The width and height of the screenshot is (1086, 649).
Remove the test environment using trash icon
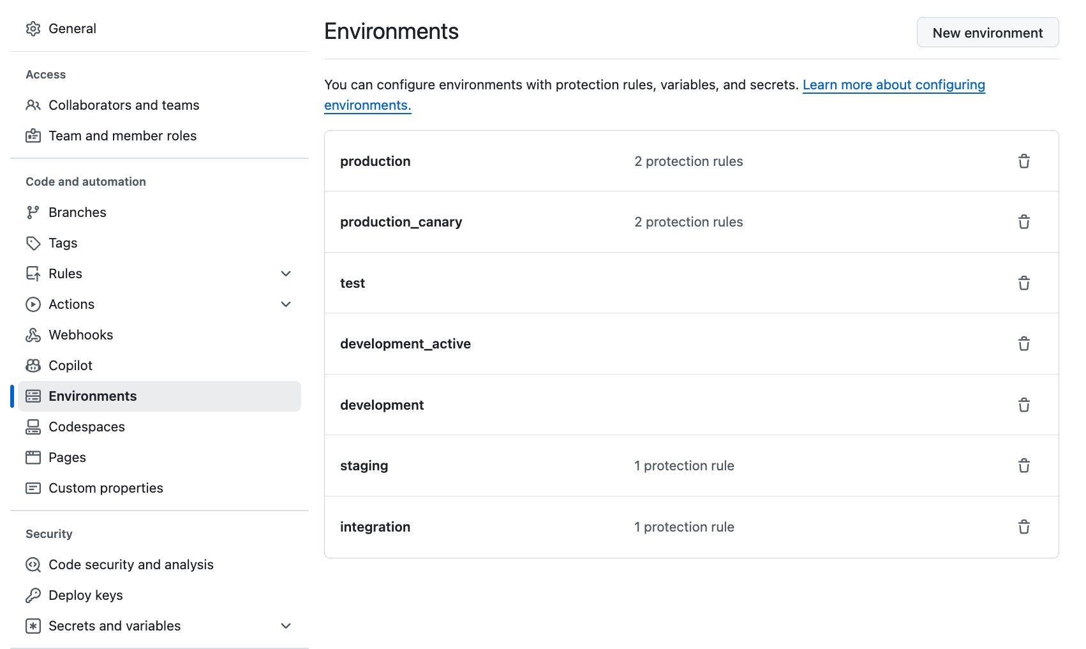pyautogui.click(x=1023, y=283)
